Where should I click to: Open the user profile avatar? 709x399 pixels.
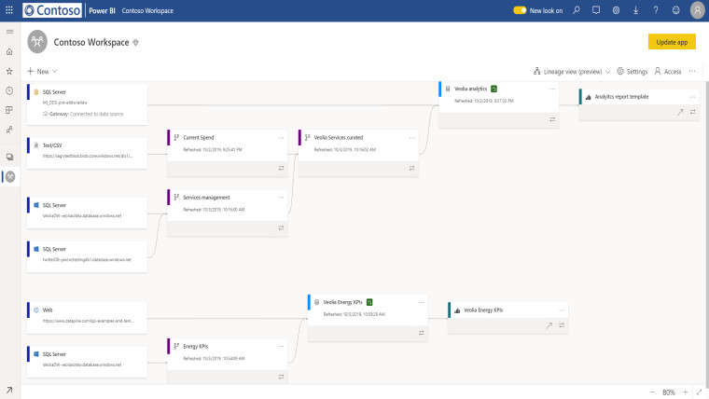click(697, 10)
